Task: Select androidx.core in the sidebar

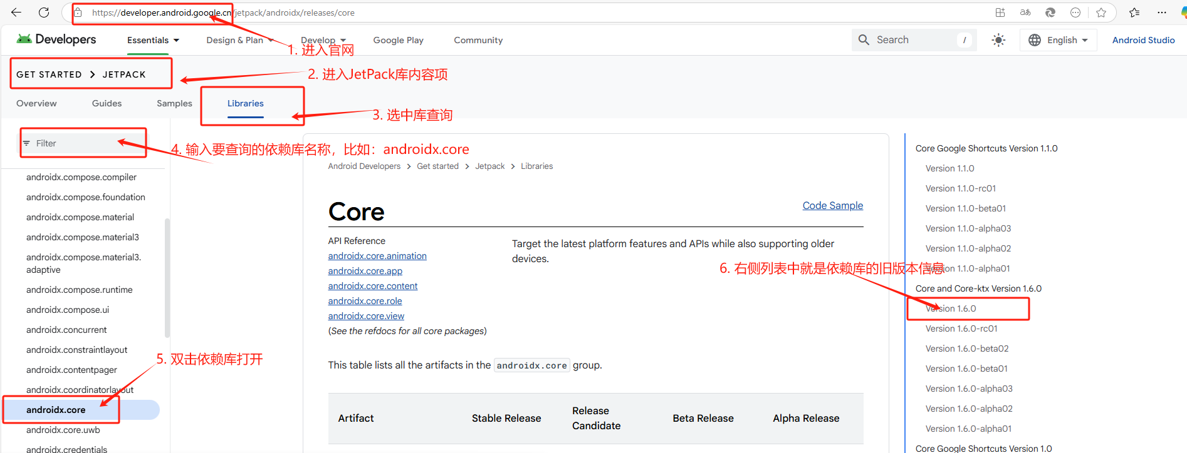Action: tap(81, 410)
